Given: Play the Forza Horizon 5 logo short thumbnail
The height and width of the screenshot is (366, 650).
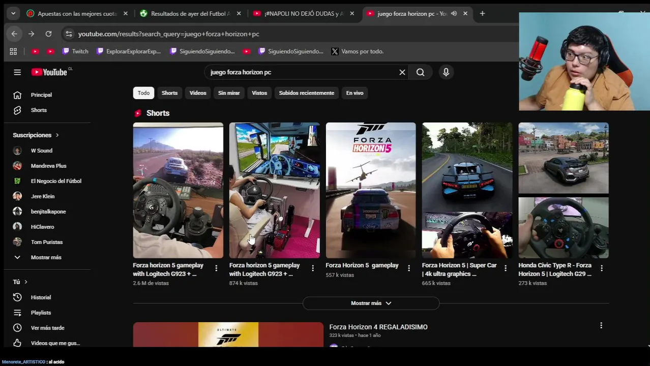Looking at the screenshot, I should tap(371, 190).
